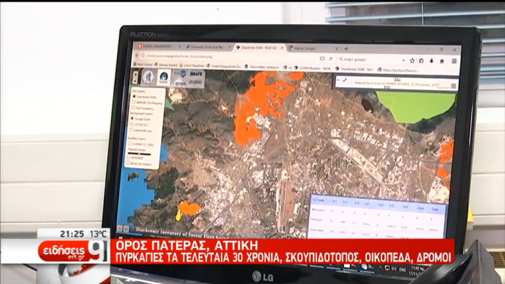Select the second background layer radio
Viewport: 505px width, 284px height.
point(132,124)
